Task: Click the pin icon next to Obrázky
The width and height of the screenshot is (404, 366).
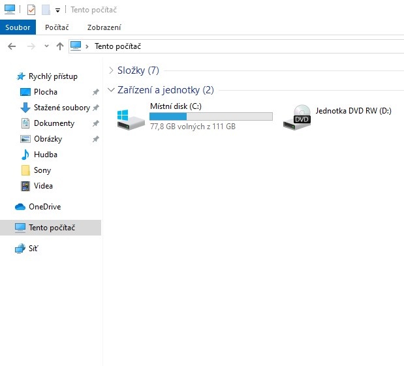Action: pos(95,139)
